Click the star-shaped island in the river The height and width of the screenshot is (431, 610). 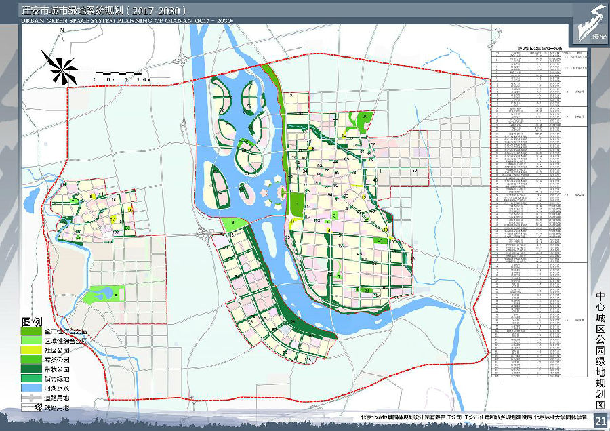point(277,192)
